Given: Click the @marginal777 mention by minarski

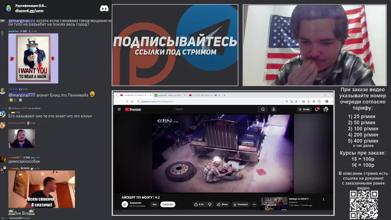Looking at the screenshot, I should pos(22,95).
